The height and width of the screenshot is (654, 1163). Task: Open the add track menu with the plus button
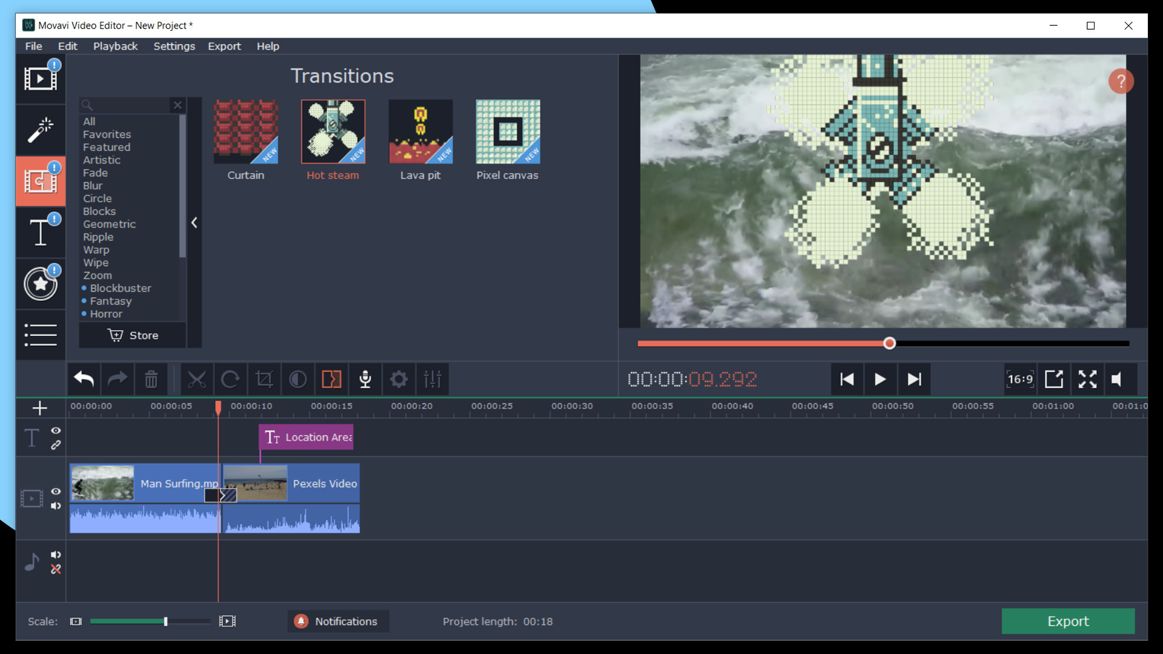39,408
